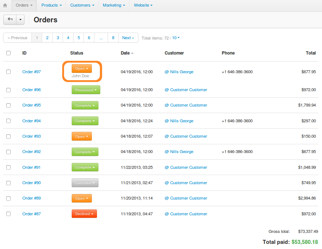The width and height of the screenshot is (322, 249).
Task: Click the back arrow button
Action: pyautogui.click(x=10, y=19)
